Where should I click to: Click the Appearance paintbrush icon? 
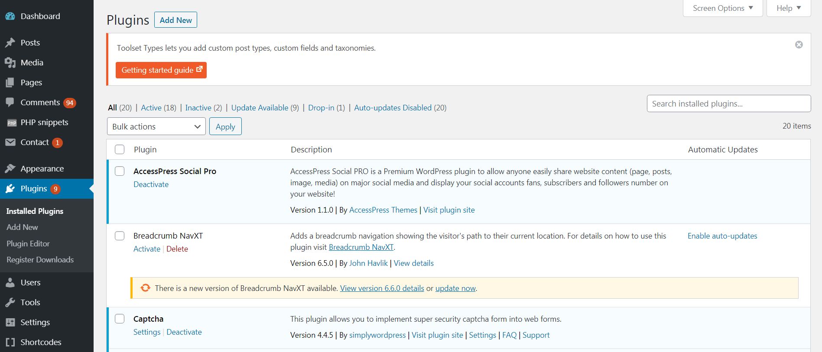coord(10,168)
